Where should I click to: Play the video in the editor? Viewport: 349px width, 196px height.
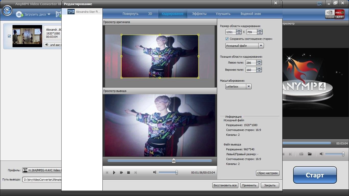coord(114,173)
